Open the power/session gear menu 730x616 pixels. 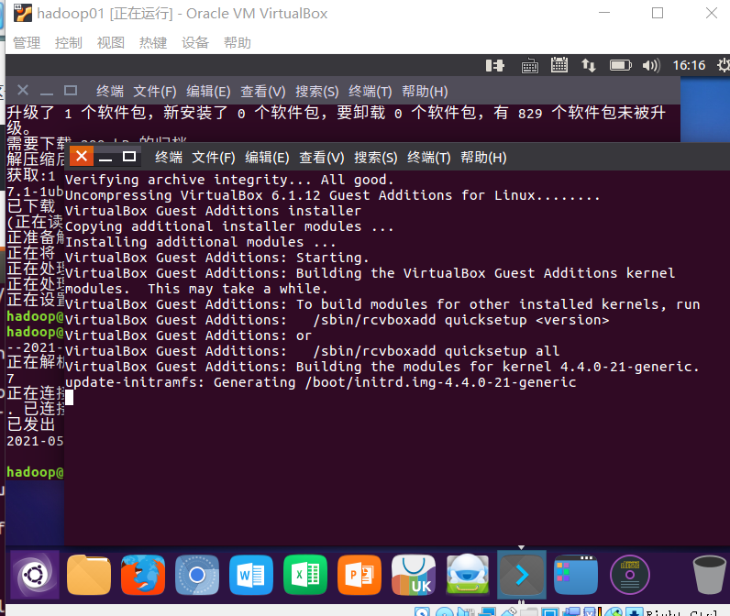coord(723,66)
